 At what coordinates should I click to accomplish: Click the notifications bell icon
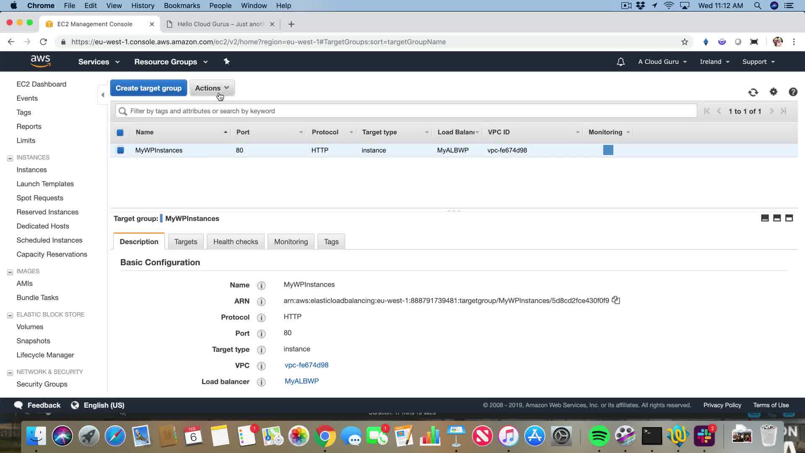621,62
